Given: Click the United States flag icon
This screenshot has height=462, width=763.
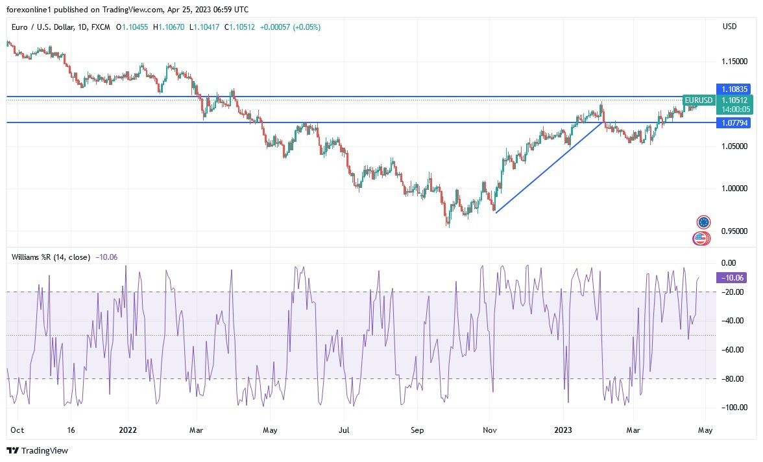Looking at the screenshot, I should coord(701,238).
